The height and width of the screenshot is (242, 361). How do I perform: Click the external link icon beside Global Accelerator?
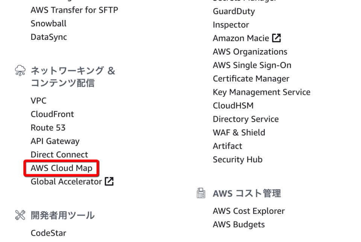pos(109,181)
